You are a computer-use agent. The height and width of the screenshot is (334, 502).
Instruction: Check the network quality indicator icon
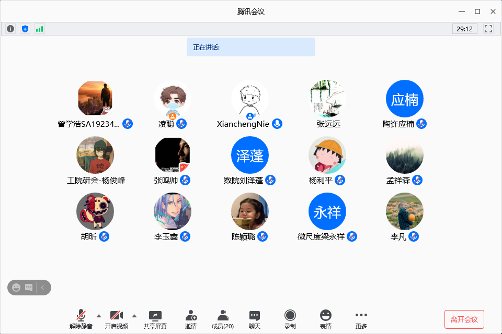coord(39,29)
